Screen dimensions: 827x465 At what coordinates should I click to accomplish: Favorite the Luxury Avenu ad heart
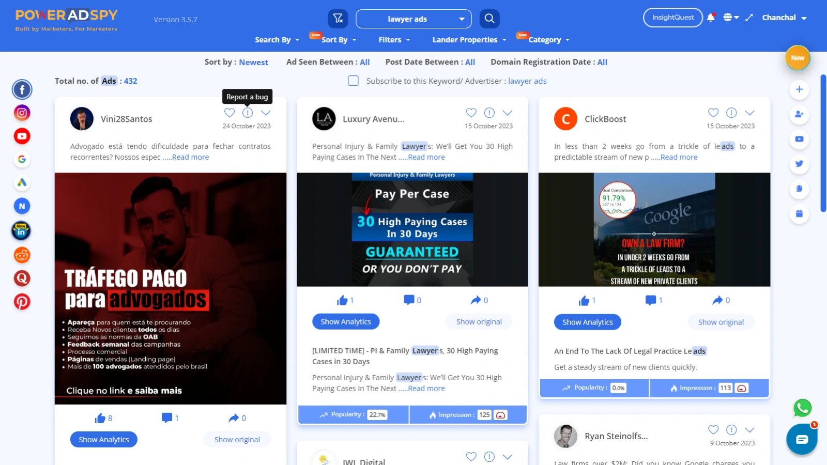471,113
